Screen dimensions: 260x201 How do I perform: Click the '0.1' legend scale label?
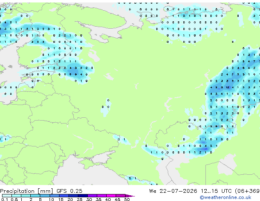pyautogui.click(x=5, y=199)
